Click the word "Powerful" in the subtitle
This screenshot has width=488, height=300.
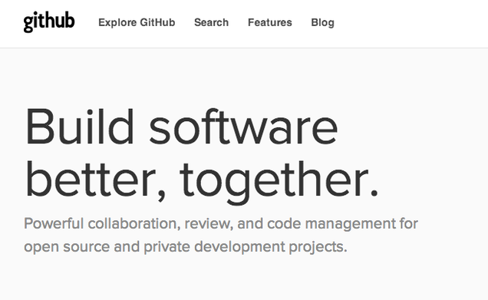click(x=54, y=223)
